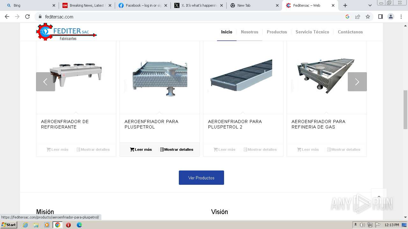Close the Bing tab
Screen dimensions: 408x229
tap(54, 5)
